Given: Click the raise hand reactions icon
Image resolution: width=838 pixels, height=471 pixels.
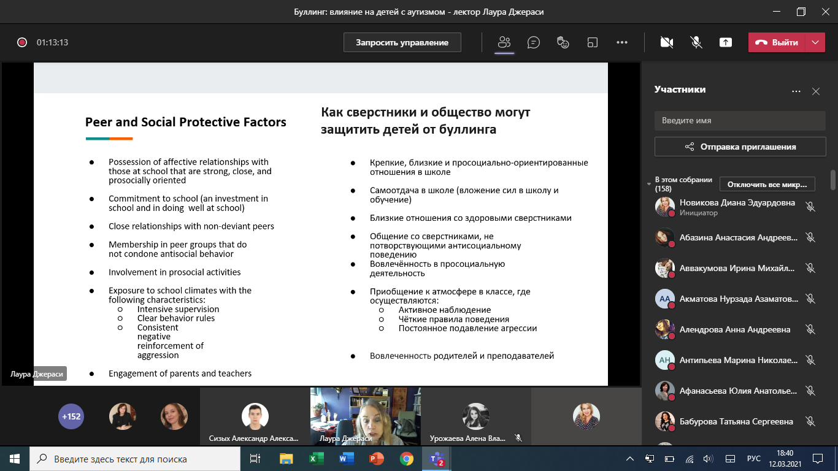Looking at the screenshot, I should click(x=563, y=42).
